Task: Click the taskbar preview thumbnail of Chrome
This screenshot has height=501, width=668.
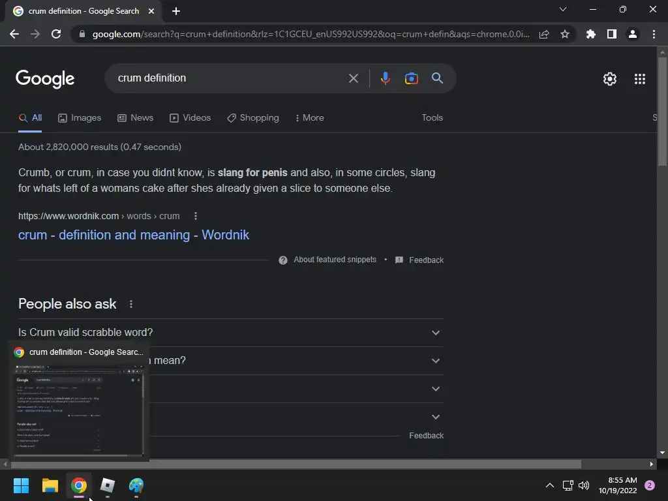Action: pyautogui.click(x=79, y=410)
